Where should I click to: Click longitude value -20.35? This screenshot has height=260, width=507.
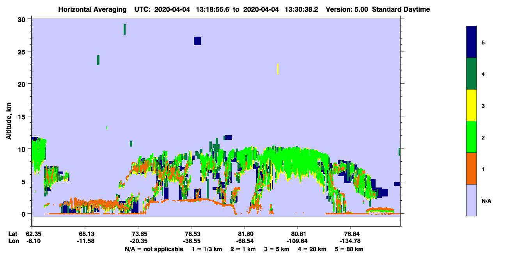pos(138,241)
